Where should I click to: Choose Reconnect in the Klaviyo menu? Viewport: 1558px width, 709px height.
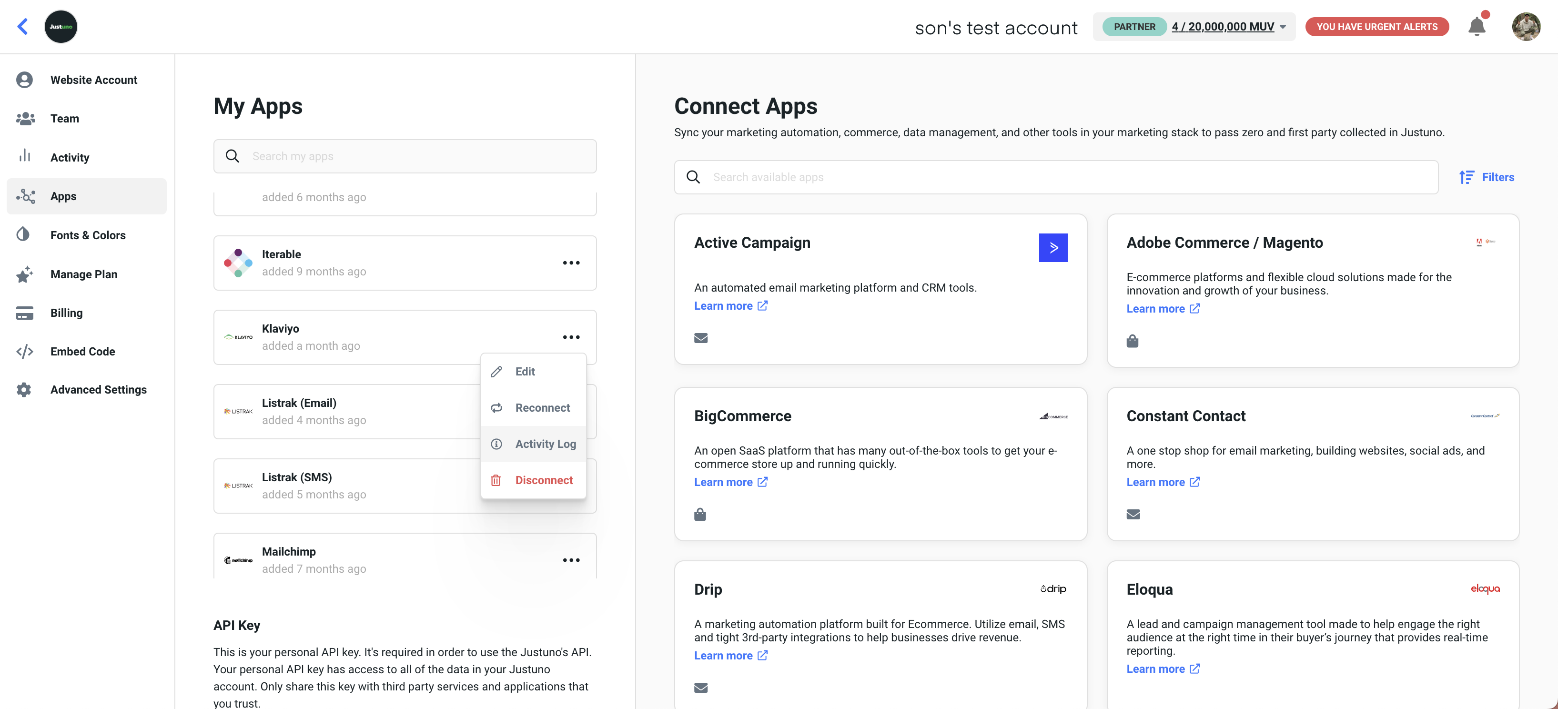[542, 408]
